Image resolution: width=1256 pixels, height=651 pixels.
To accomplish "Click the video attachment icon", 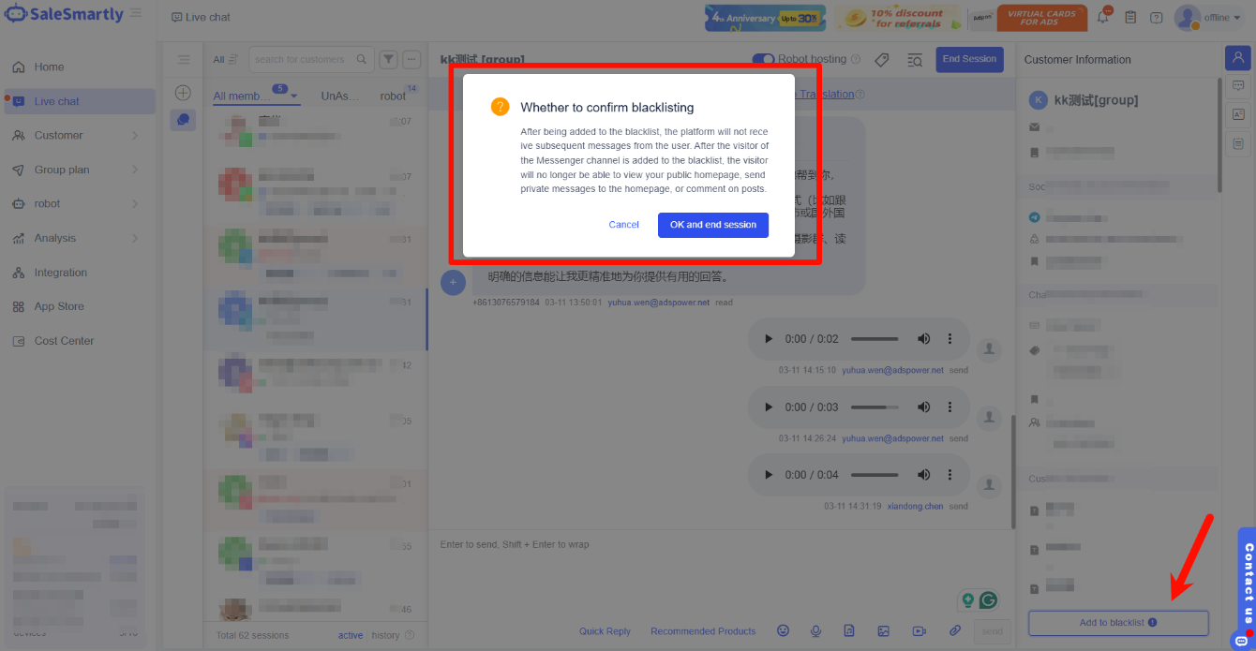I will click(919, 631).
